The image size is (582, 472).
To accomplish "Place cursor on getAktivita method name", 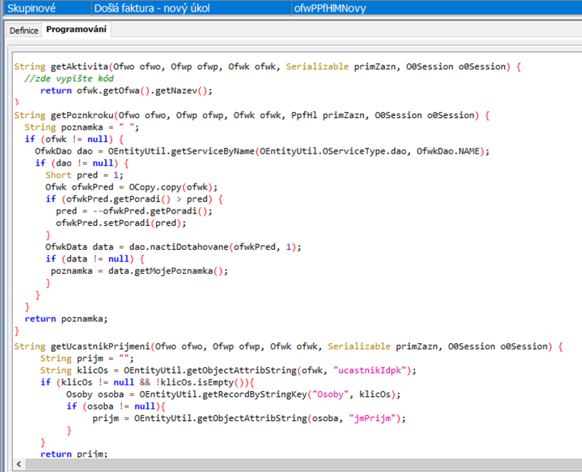I will pos(77,66).
